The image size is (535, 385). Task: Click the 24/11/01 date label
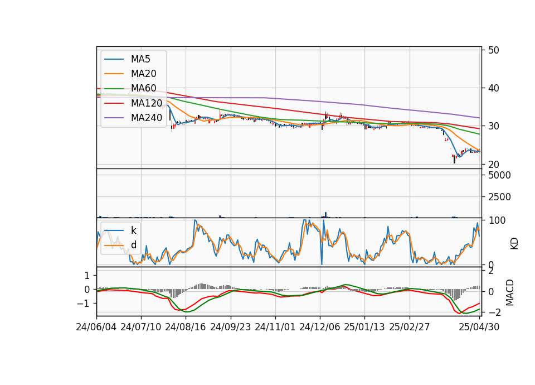click(x=275, y=327)
